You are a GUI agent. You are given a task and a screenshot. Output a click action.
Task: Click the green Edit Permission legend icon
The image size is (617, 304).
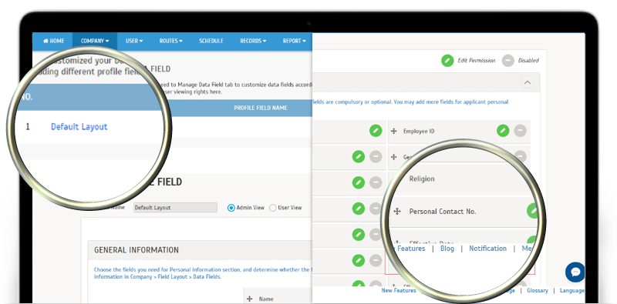(x=447, y=61)
